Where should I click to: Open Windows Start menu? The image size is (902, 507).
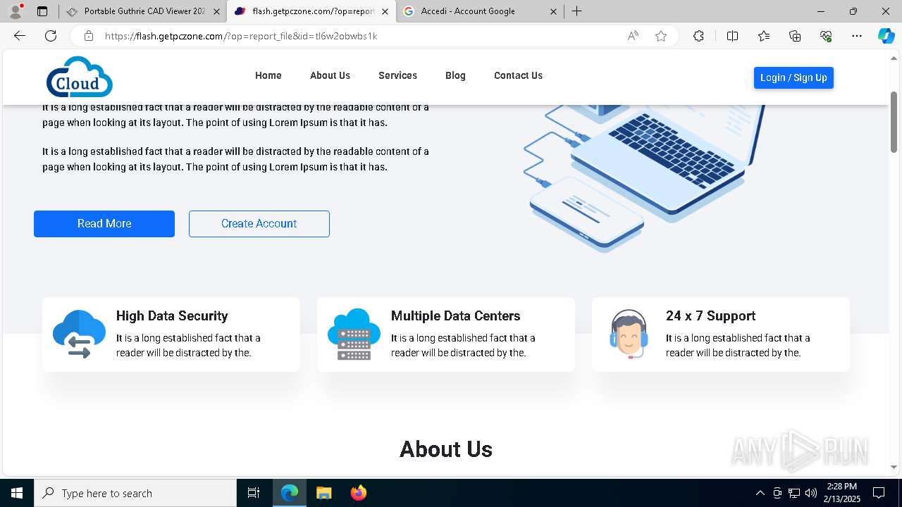coord(16,493)
